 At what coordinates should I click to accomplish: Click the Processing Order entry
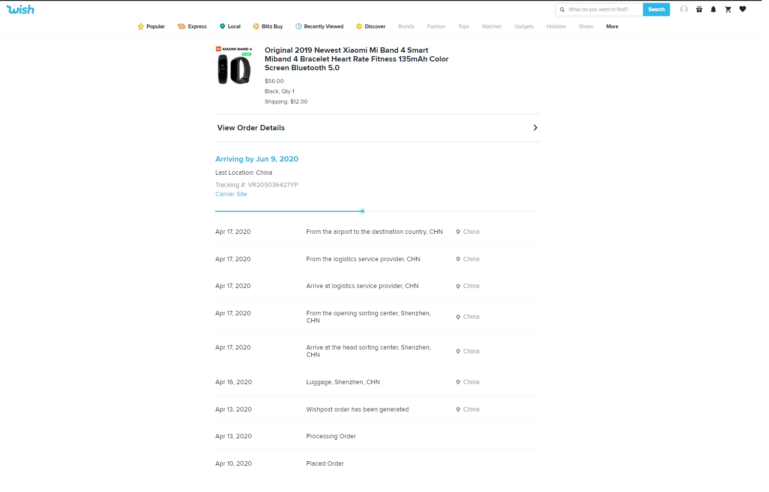[331, 436]
